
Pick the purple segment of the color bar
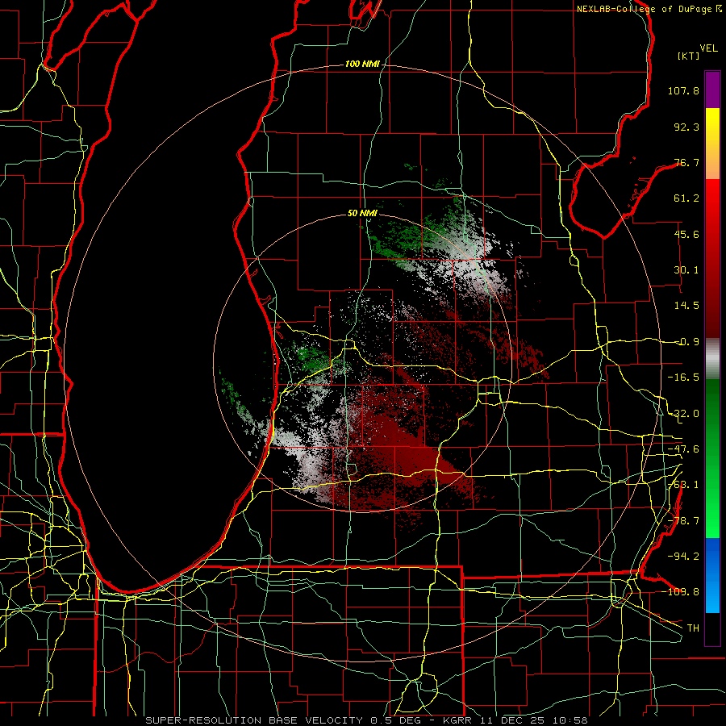pyautogui.click(x=712, y=90)
